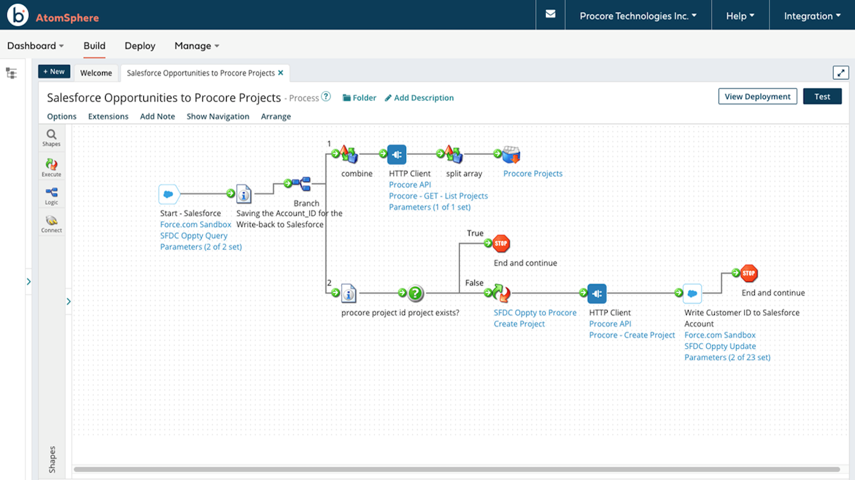Click the component explorer tree icon
855x480 pixels.
[x=11, y=73]
